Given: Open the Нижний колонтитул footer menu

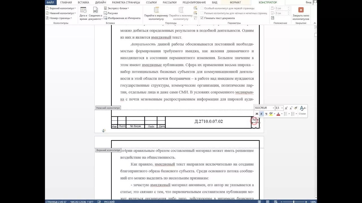Looking at the screenshot, I should [x=61, y=13].
